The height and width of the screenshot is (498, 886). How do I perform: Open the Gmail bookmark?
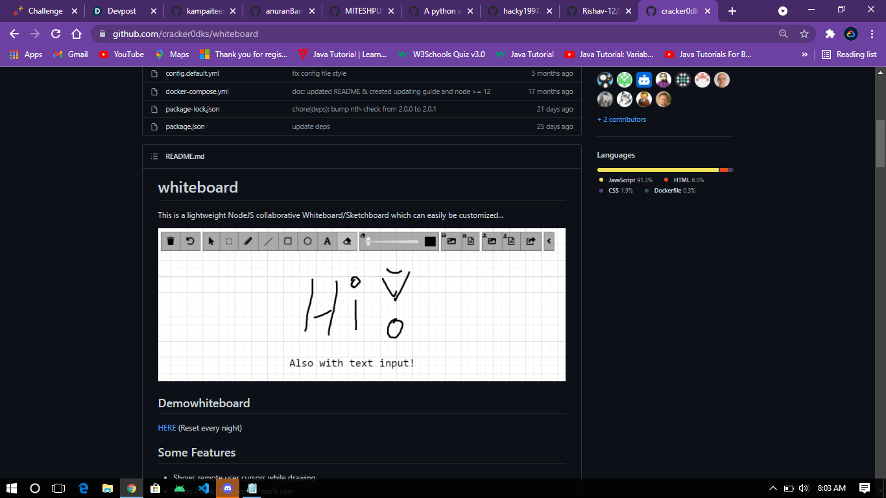coord(70,54)
